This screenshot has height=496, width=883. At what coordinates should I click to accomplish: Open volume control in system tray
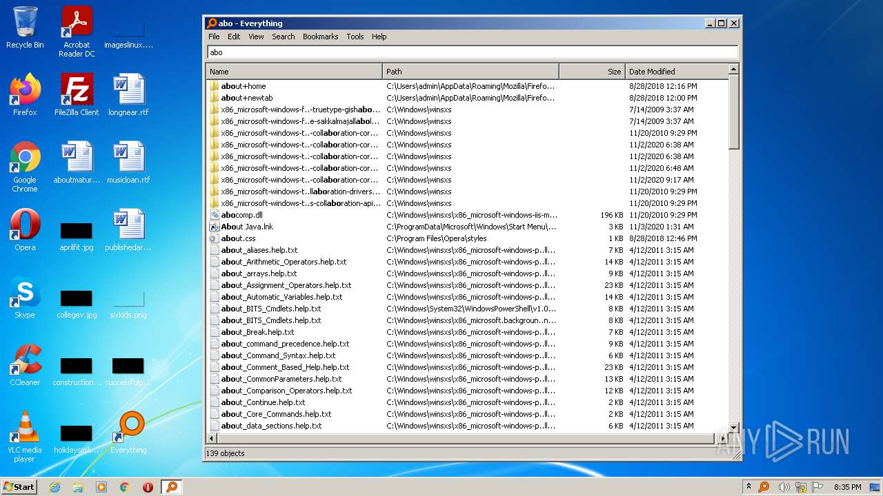click(784, 487)
